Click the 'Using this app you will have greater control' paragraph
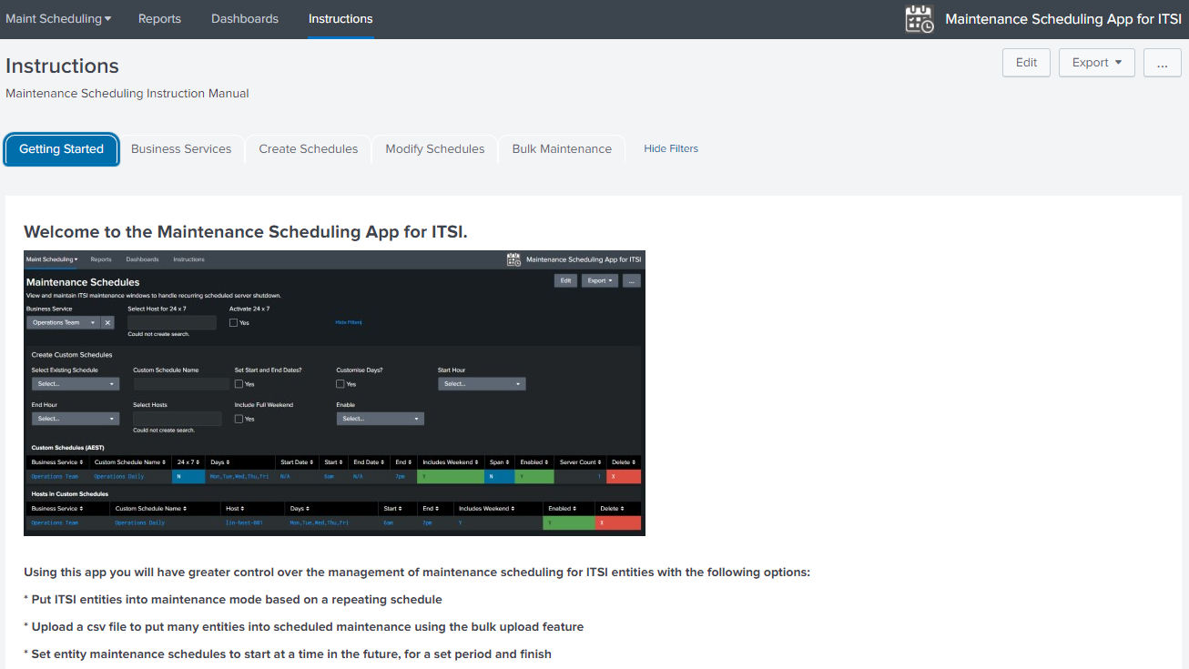This screenshot has height=669, width=1189. pyautogui.click(x=417, y=573)
